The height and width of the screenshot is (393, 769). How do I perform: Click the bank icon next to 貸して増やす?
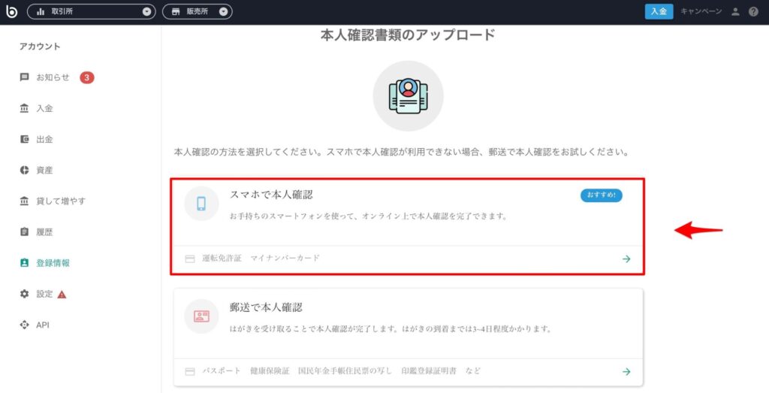tap(24, 201)
